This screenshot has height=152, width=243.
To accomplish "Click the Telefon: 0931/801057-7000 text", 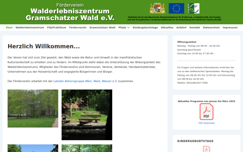I will [192, 83].
